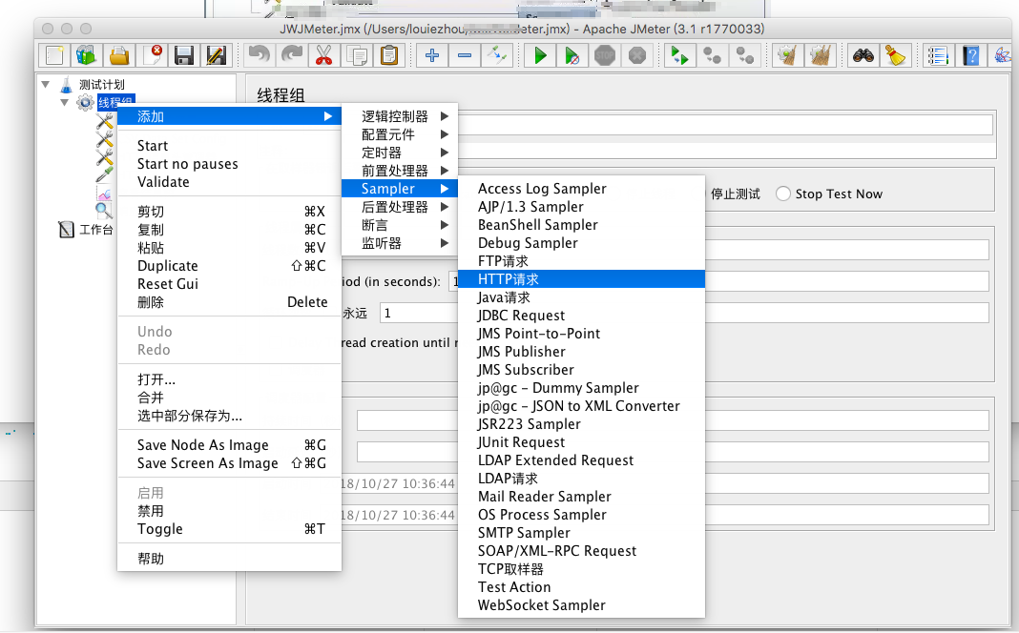Click the Redo arrow toolbar icon
The image size is (1019, 633).
click(x=292, y=56)
